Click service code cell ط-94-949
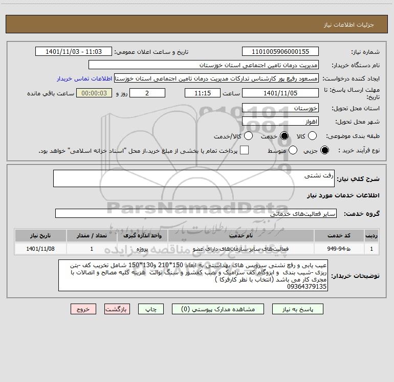Screen dimensions: 394x382 click(x=339, y=249)
